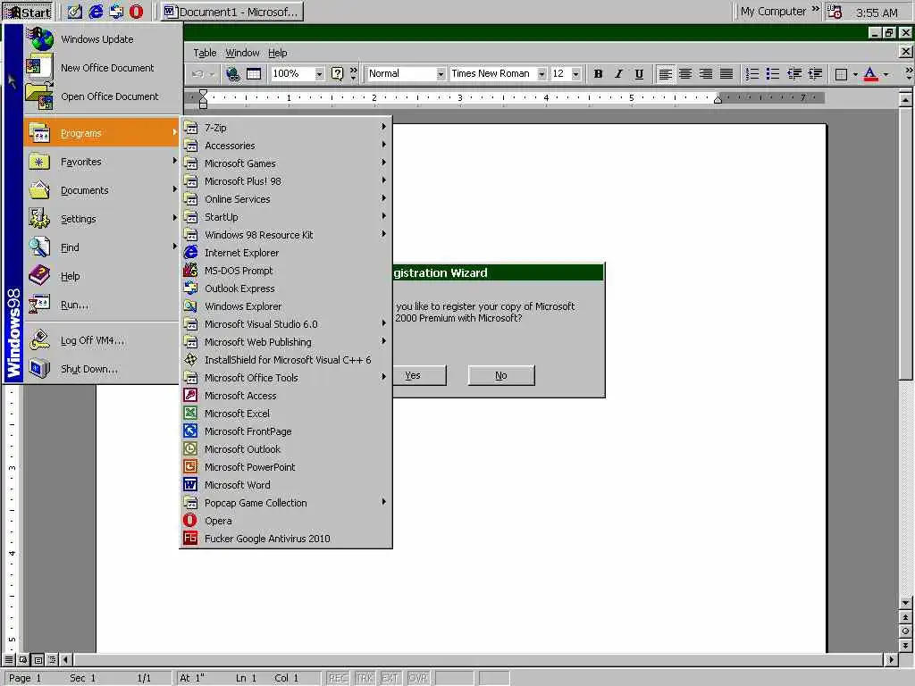
Task: Launch Microsoft Word from Programs
Action: click(x=285, y=485)
